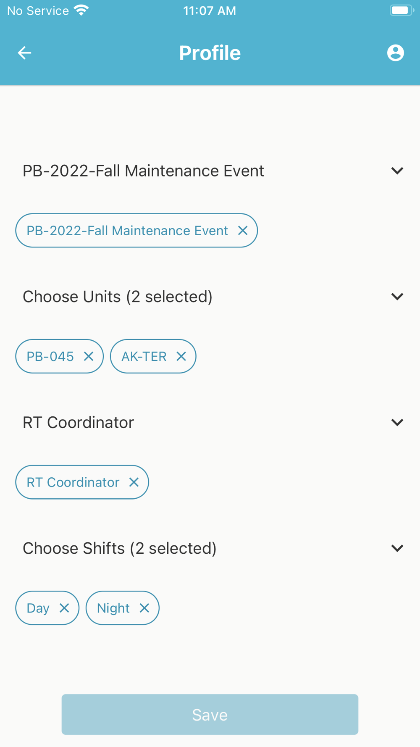Tap the Night chip label
This screenshot has width=420, height=747.
pos(113,608)
